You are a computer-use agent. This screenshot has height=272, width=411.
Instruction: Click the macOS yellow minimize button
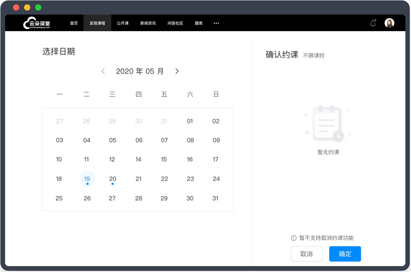(27, 7)
